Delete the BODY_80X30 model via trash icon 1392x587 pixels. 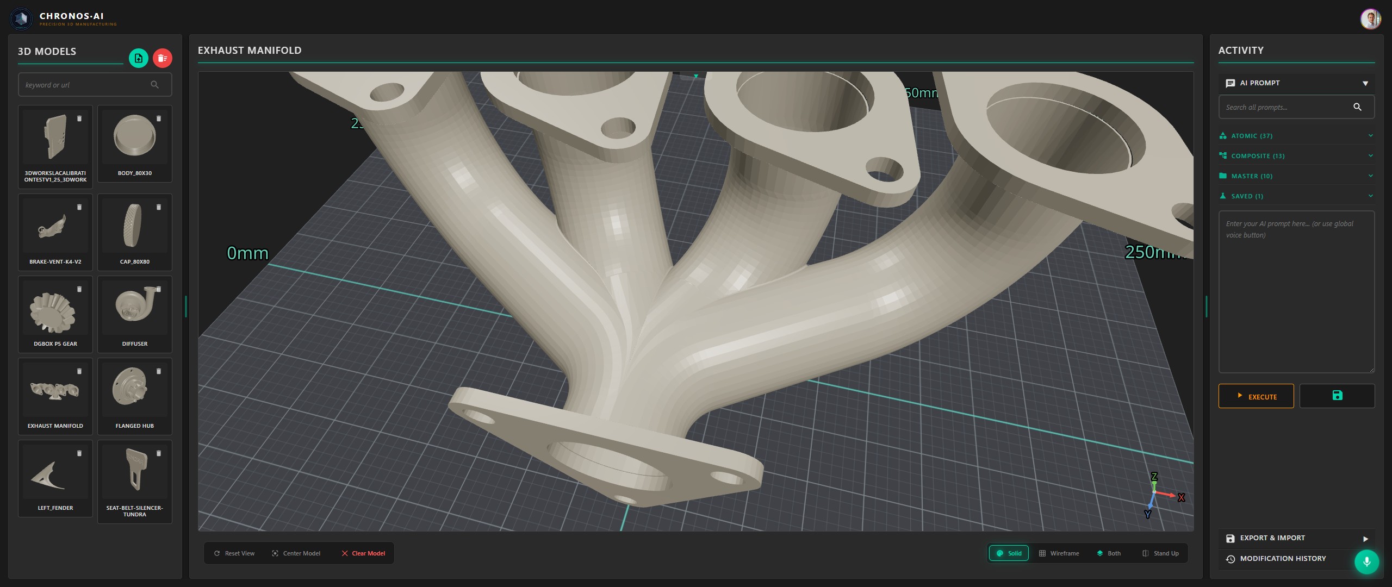[x=159, y=118]
